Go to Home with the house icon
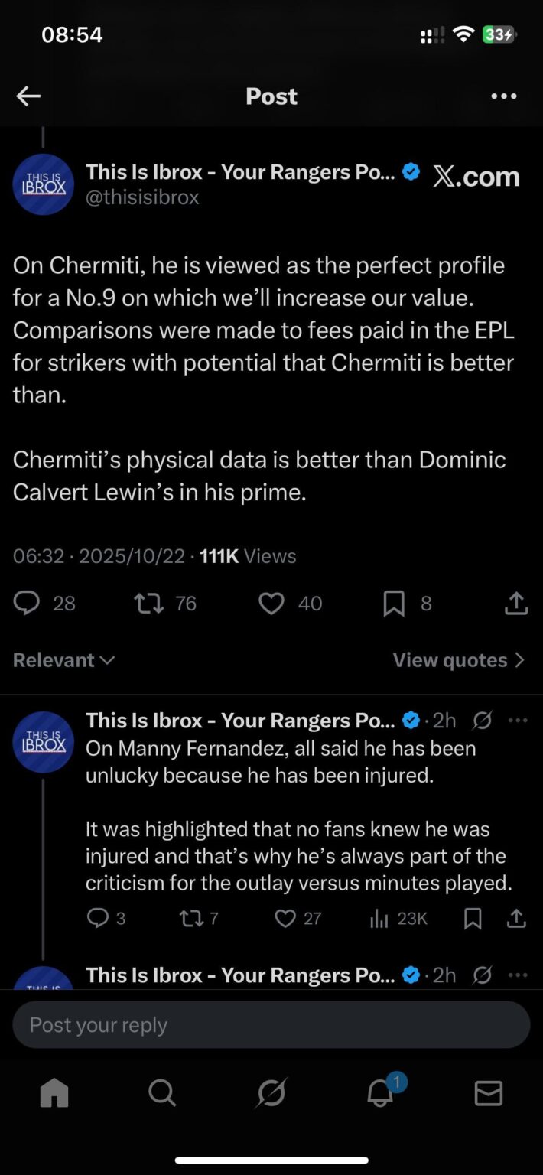The image size is (543, 1175). [54, 1093]
